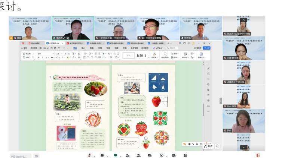This screenshot has width=282, height=158.
Task: Open the members list icon
Action: point(139,155)
